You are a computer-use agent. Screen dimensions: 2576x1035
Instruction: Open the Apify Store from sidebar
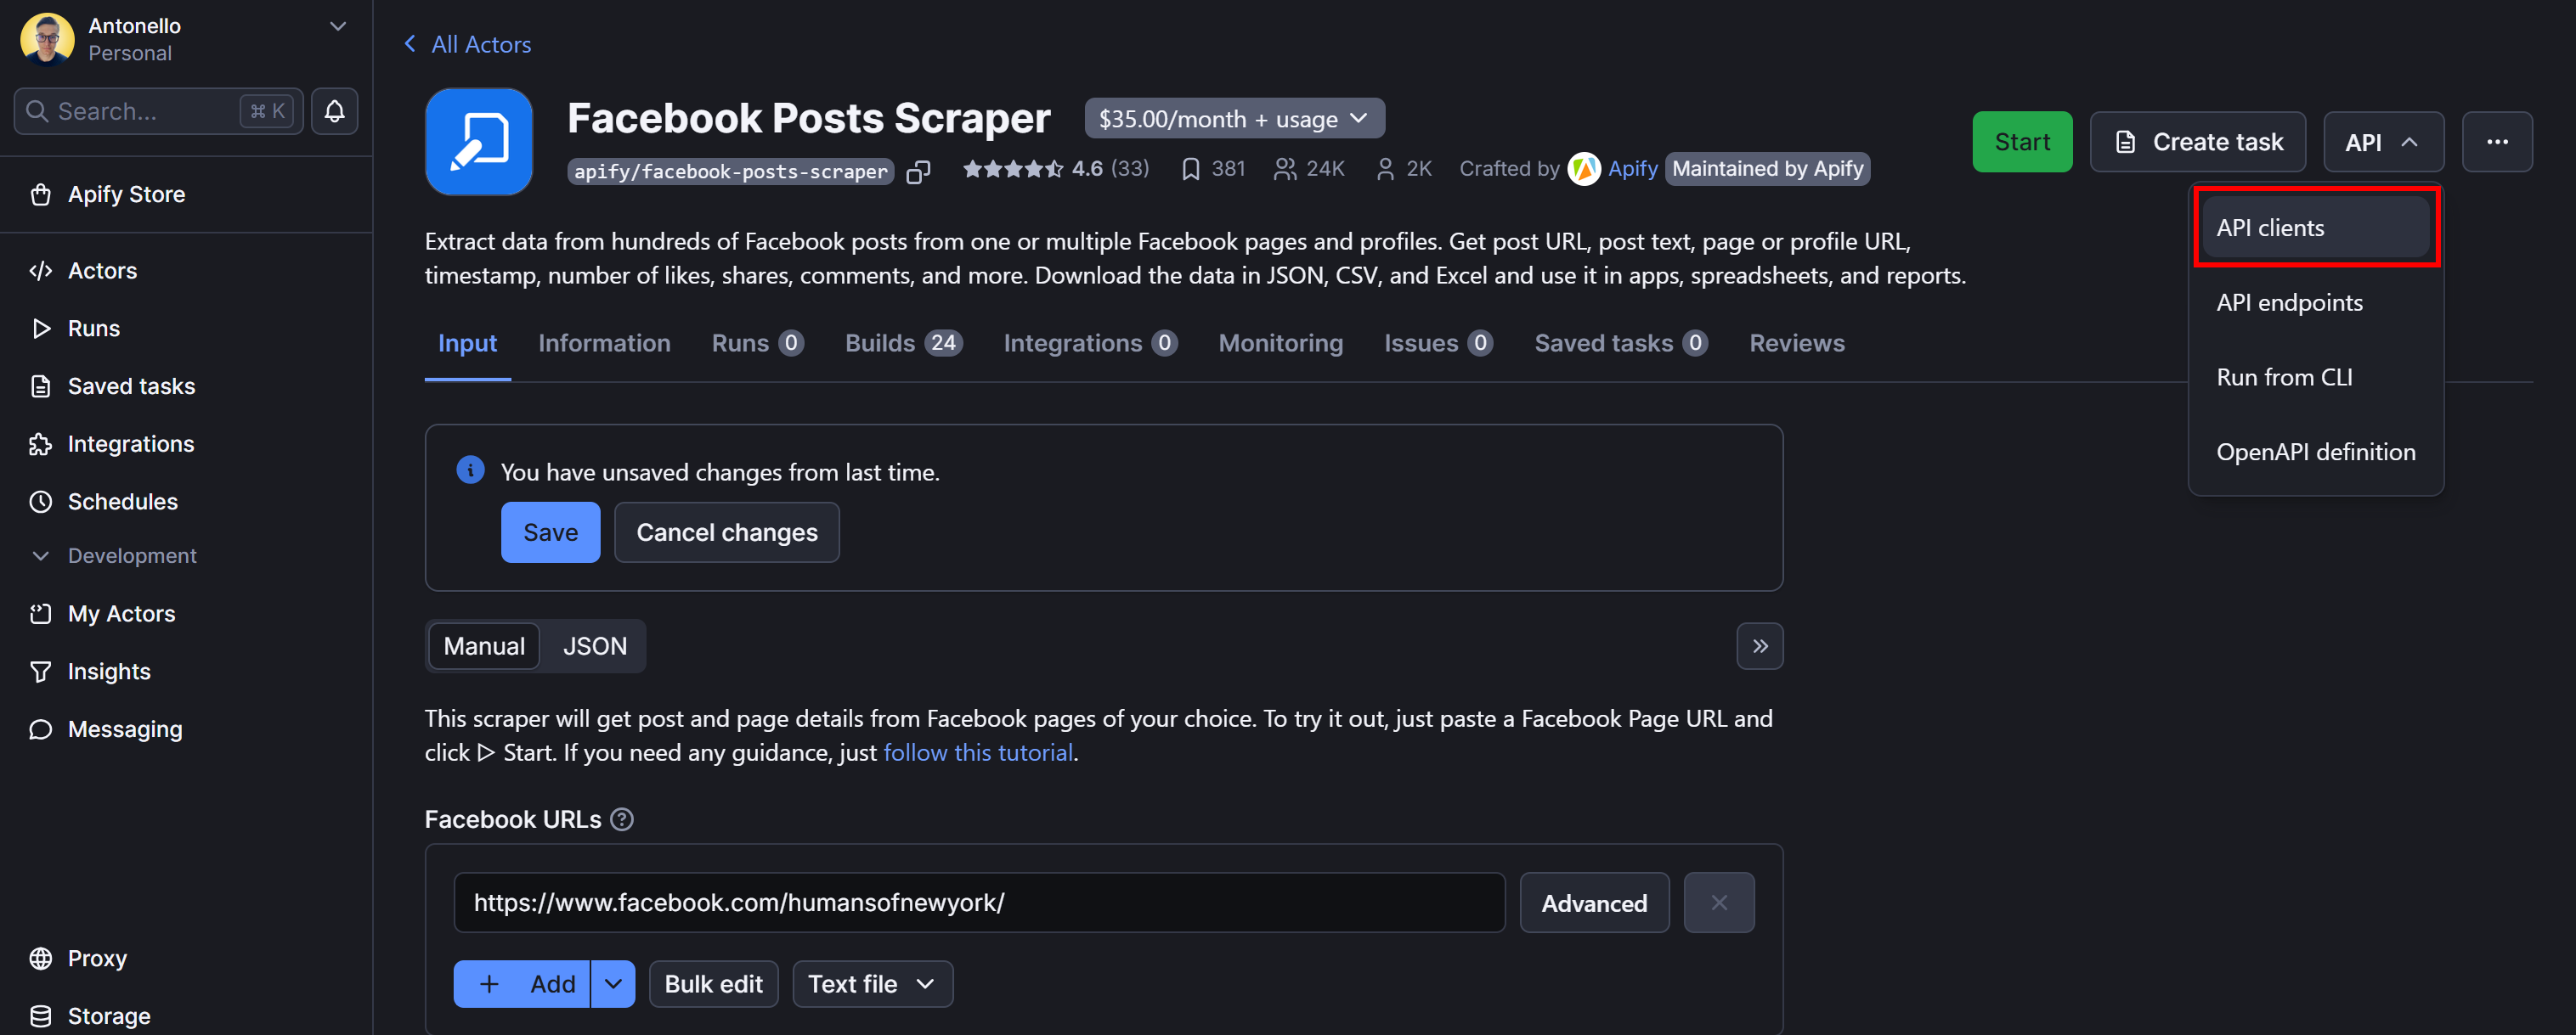point(126,194)
